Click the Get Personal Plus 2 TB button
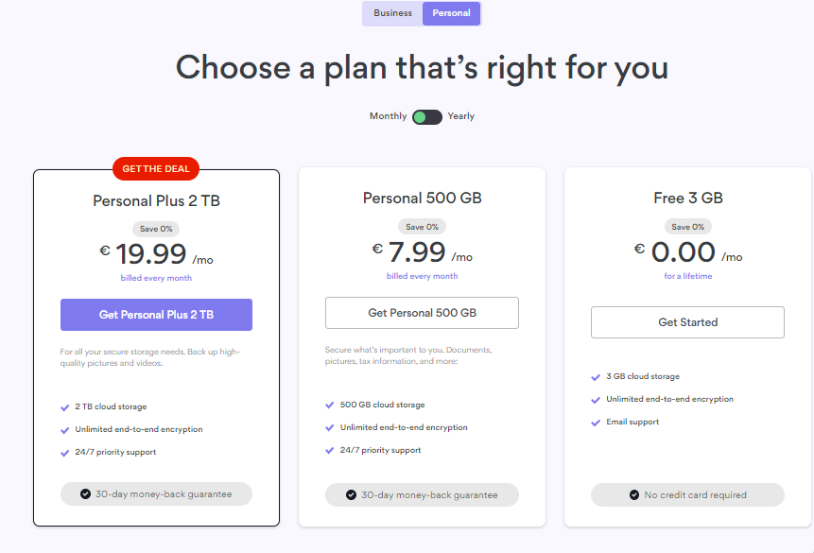Image resolution: width=814 pixels, height=553 pixels. point(156,315)
